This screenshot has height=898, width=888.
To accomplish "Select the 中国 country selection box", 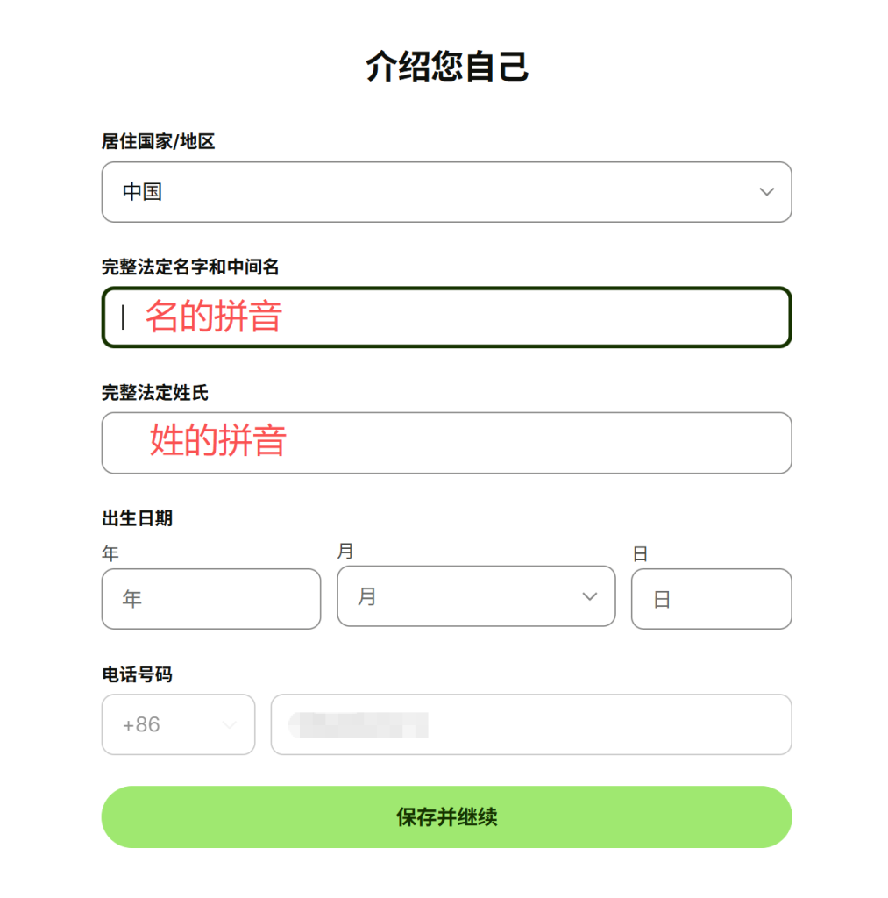I will 446,192.
